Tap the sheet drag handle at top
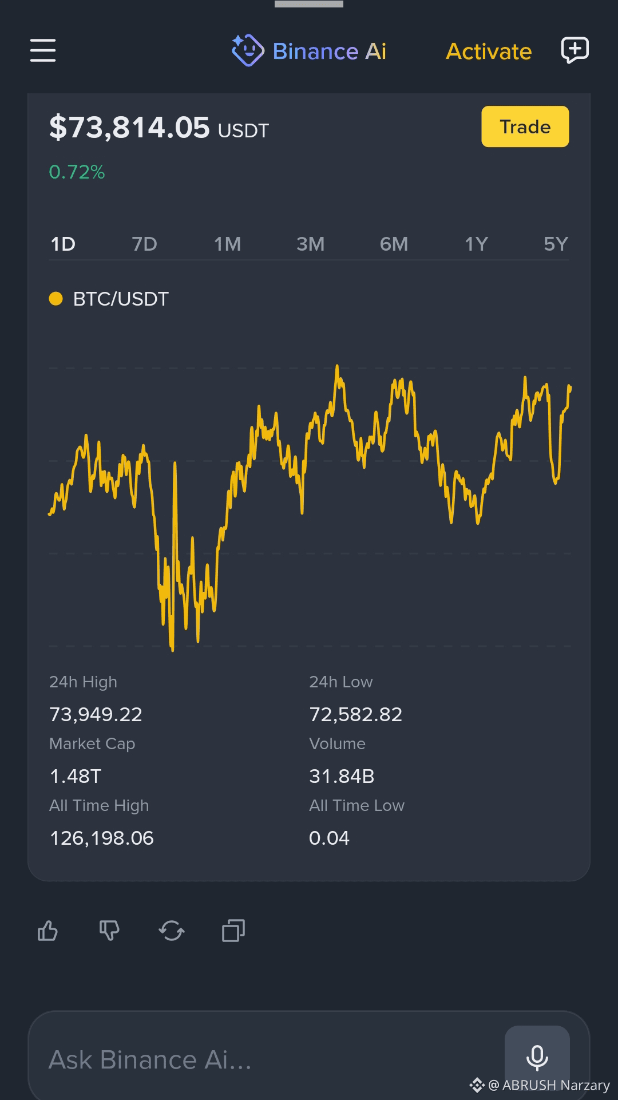 (x=309, y=4)
